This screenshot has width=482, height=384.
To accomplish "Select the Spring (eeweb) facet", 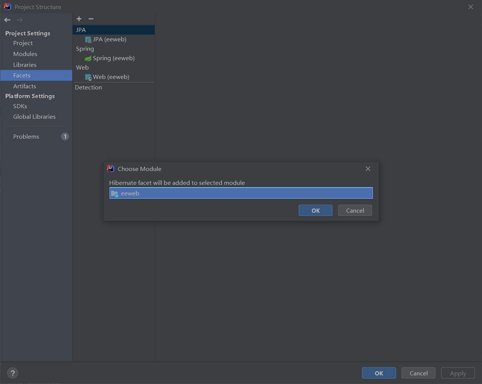I will [114, 58].
